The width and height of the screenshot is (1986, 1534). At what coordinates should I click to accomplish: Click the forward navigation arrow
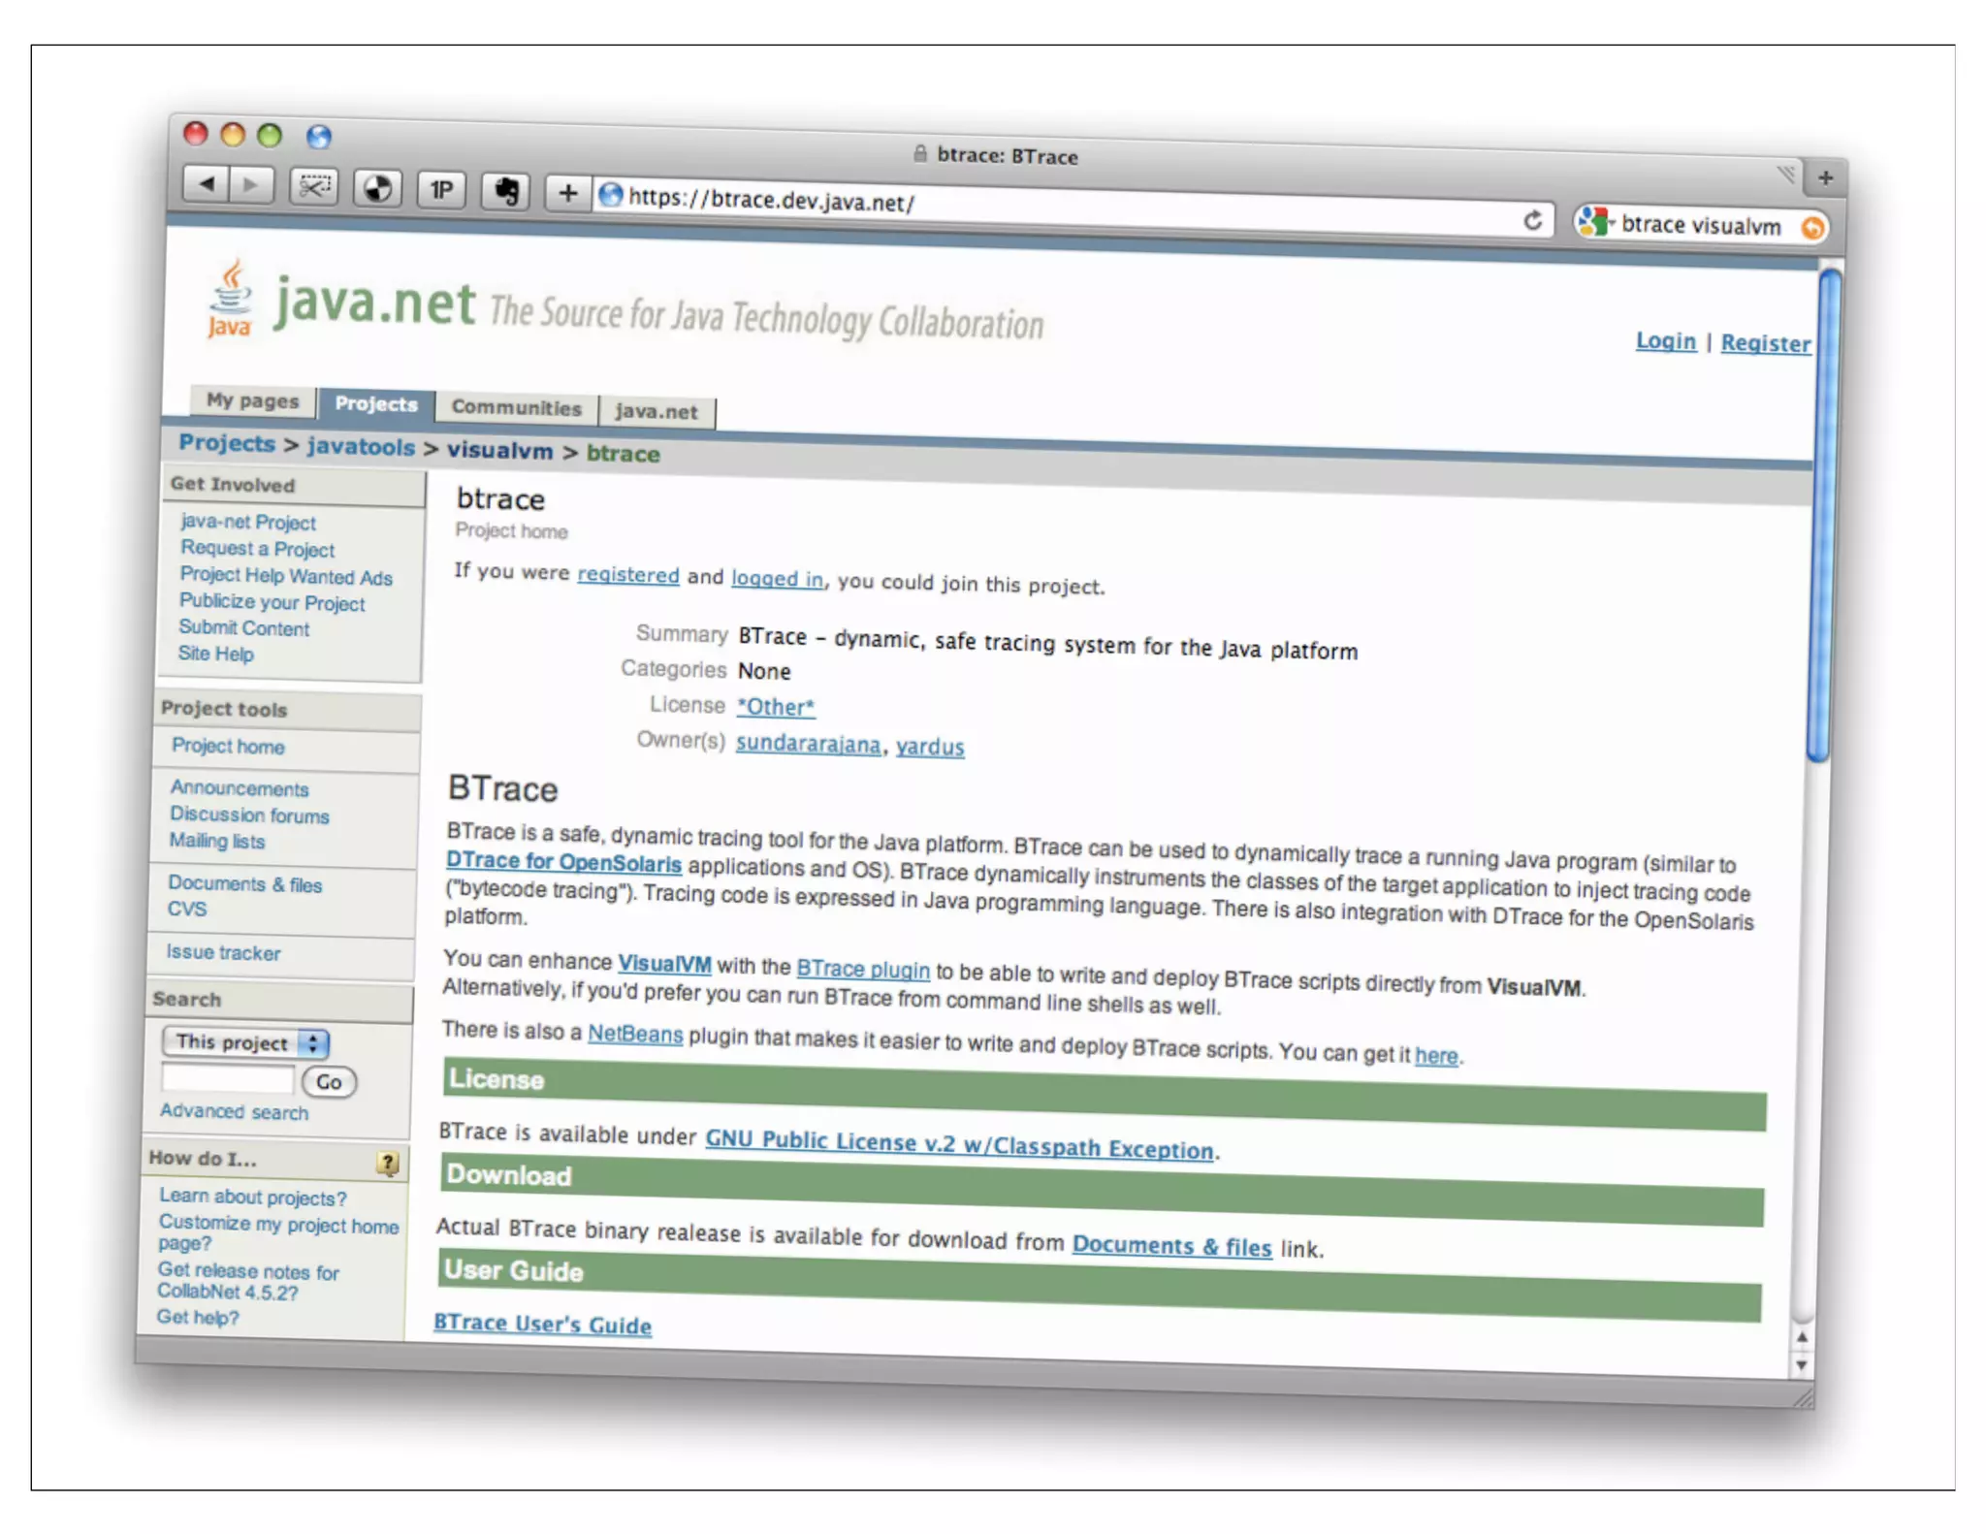(x=250, y=184)
